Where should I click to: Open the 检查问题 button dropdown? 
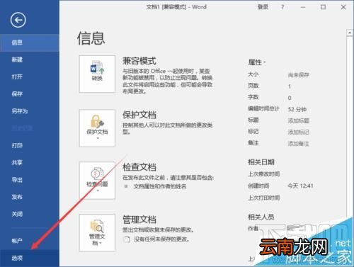[97, 181]
